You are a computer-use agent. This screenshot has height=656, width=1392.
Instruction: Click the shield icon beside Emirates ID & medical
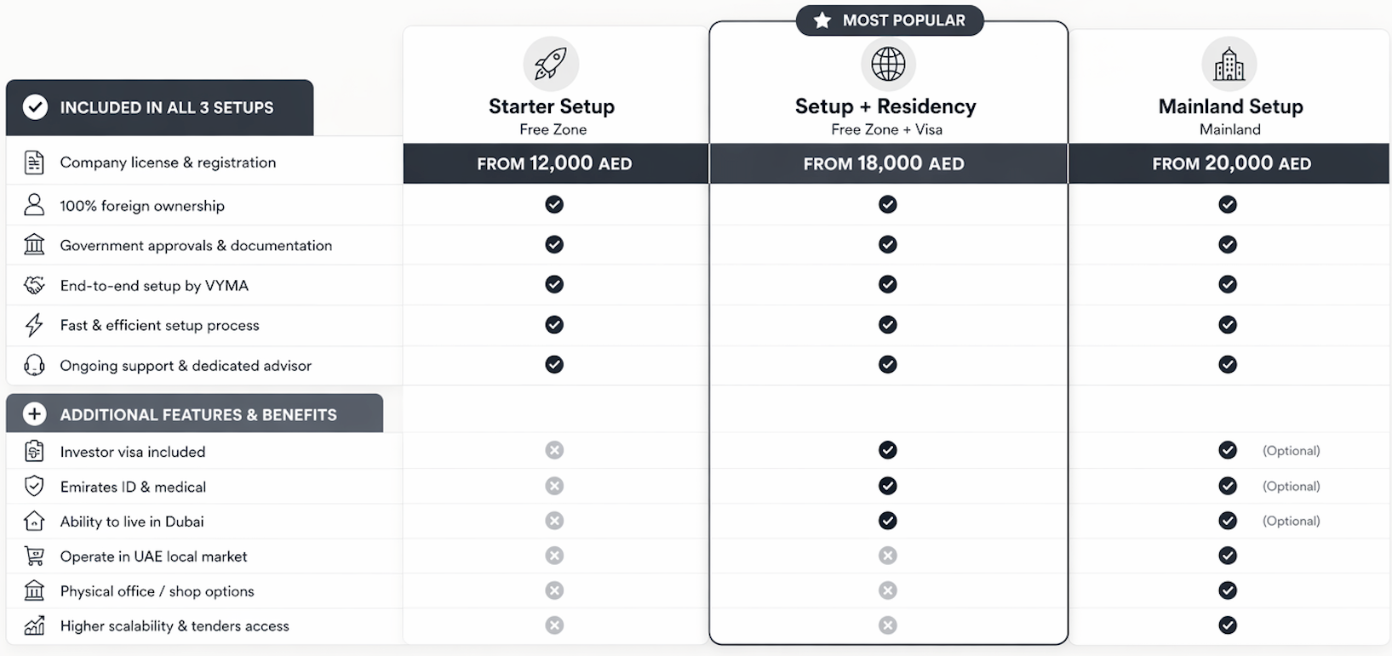coord(34,487)
